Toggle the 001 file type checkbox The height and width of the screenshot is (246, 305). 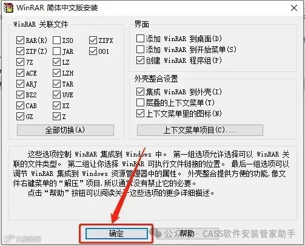tap(93, 51)
